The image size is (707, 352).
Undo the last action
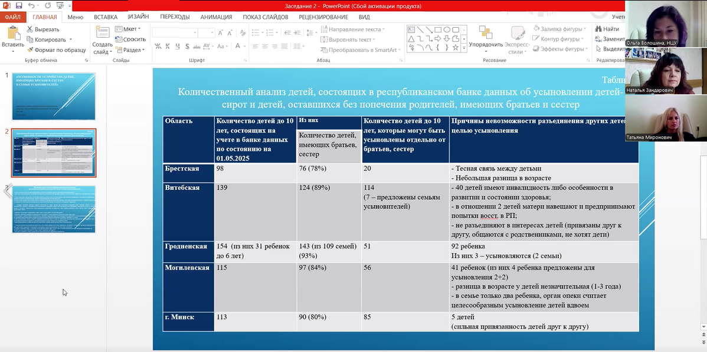[31, 6]
